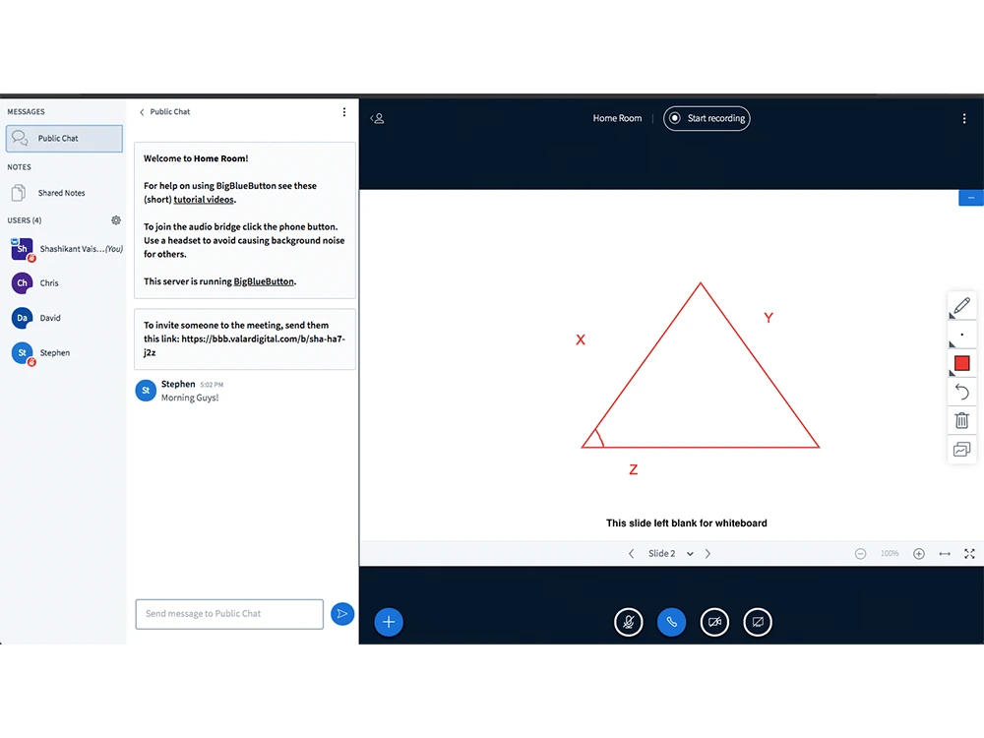Select the pencil drawing tool
Image resolution: width=984 pixels, height=738 pixels.
pos(961,306)
